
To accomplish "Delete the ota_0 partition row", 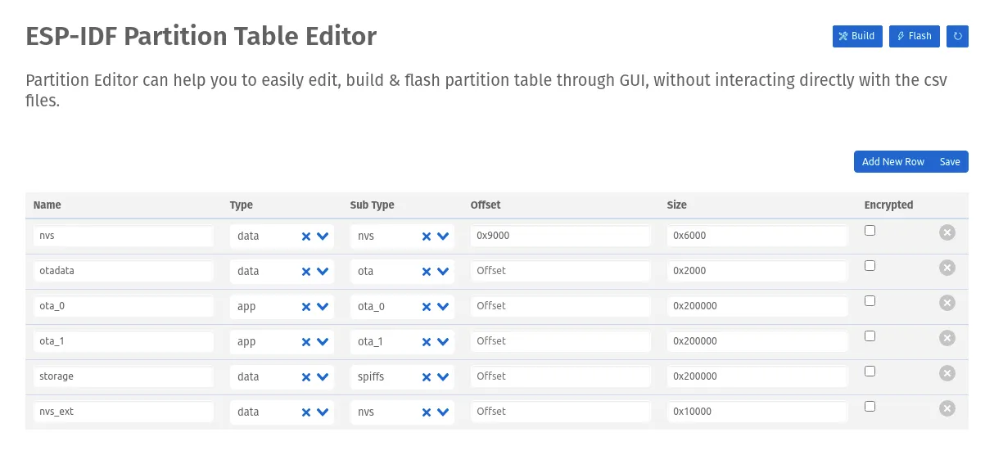I will click(x=947, y=303).
